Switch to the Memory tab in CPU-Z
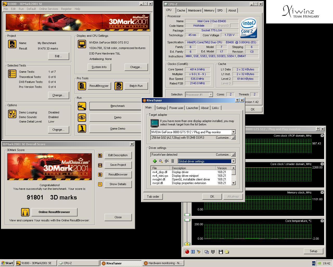The height and width of the screenshot is (267, 333). coord(209,10)
